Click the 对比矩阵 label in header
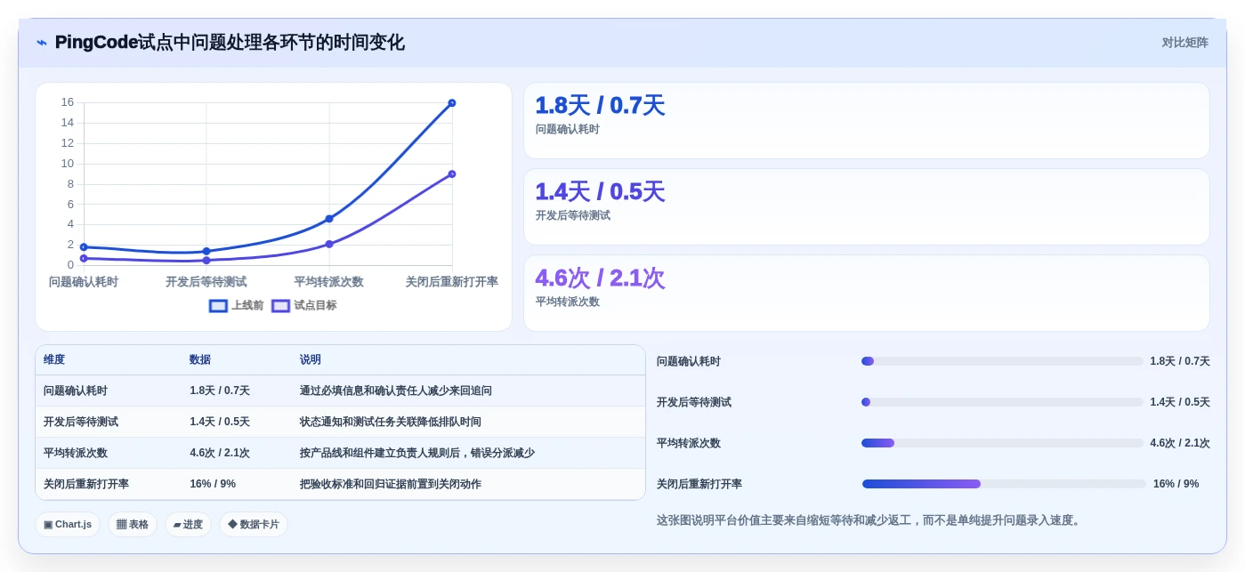Screen dimensions: 1245x572 coord(1184,43)
